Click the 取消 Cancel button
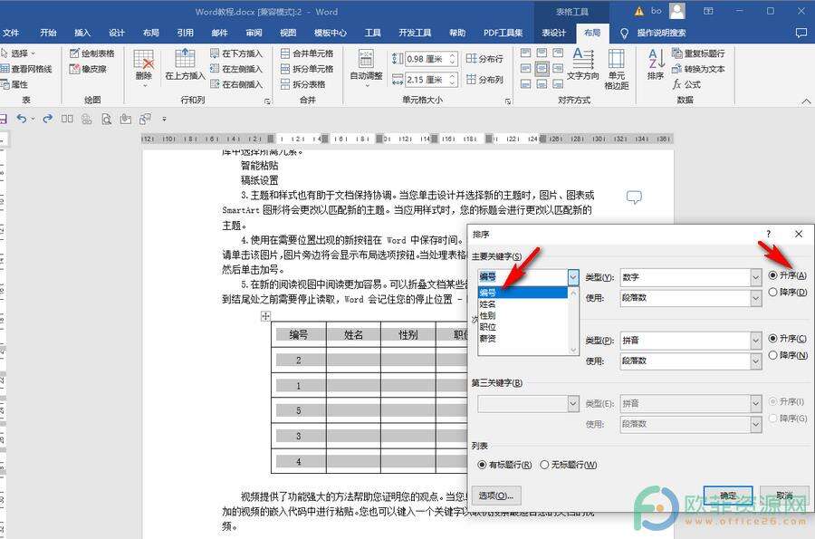 point(784,496)
